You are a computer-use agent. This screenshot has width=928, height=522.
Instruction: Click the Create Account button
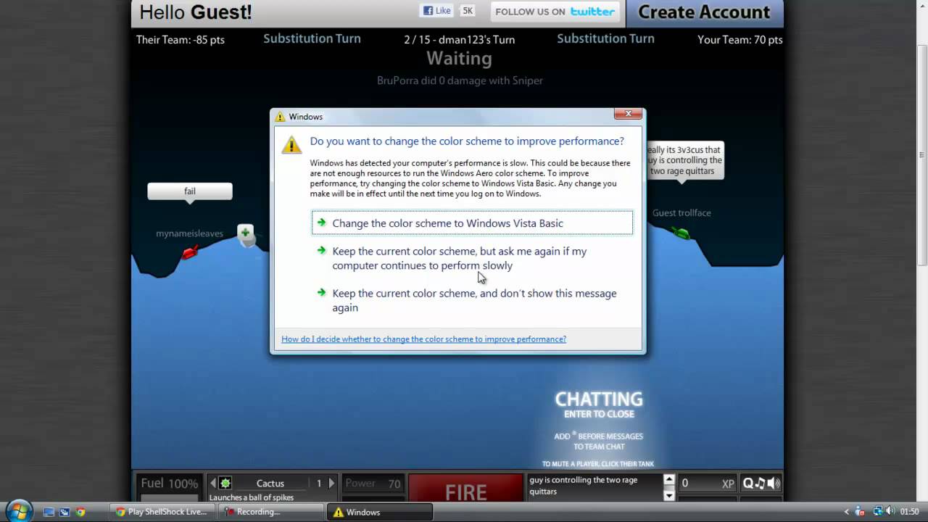coord(704,12)
